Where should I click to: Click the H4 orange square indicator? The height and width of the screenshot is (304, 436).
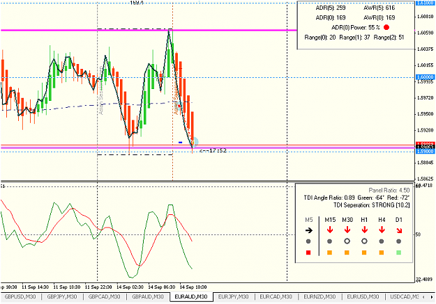382,253
